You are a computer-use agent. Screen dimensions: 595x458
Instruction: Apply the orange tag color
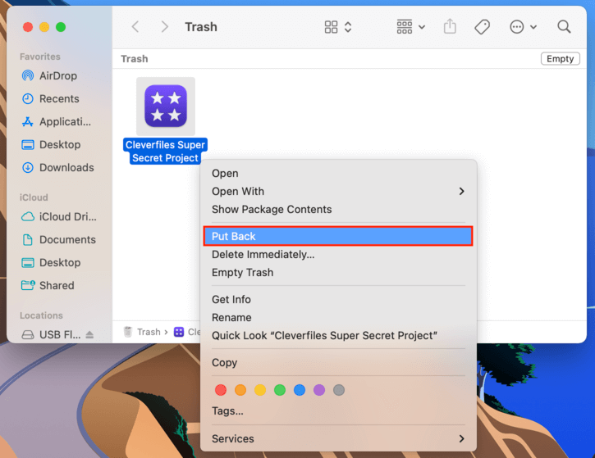tap(240, 390)
